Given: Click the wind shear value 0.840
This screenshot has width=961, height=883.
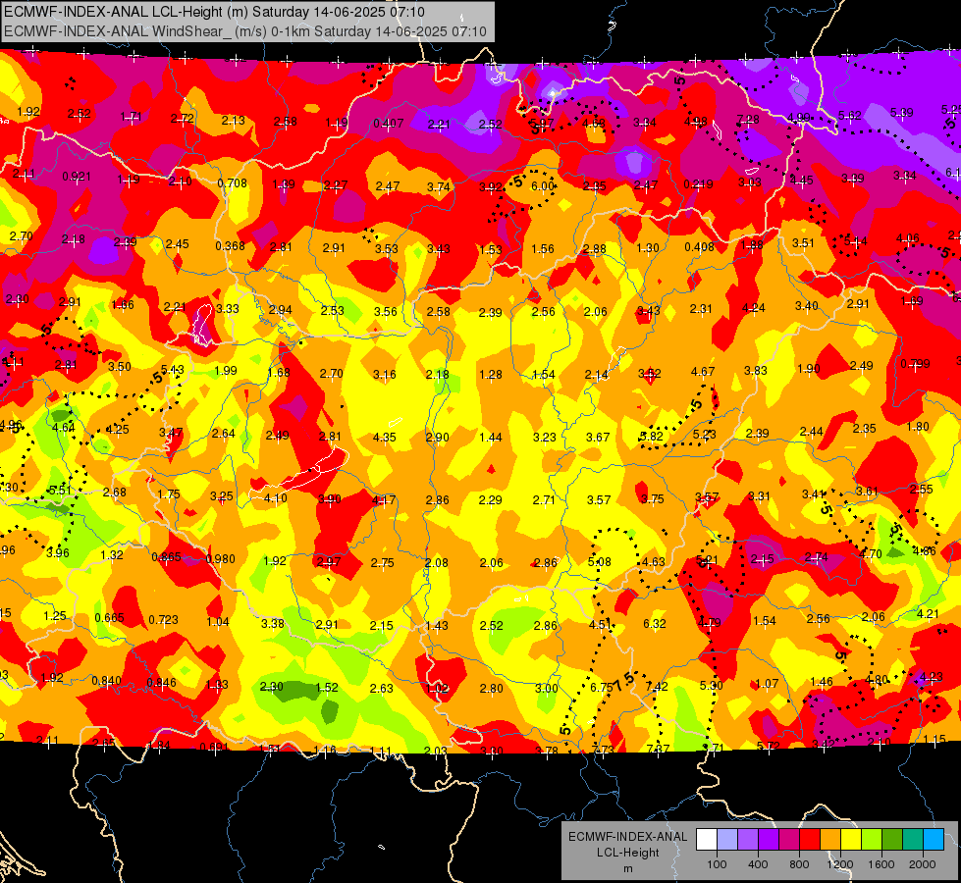Looking at the screenshot, I should tap(107, 681).
